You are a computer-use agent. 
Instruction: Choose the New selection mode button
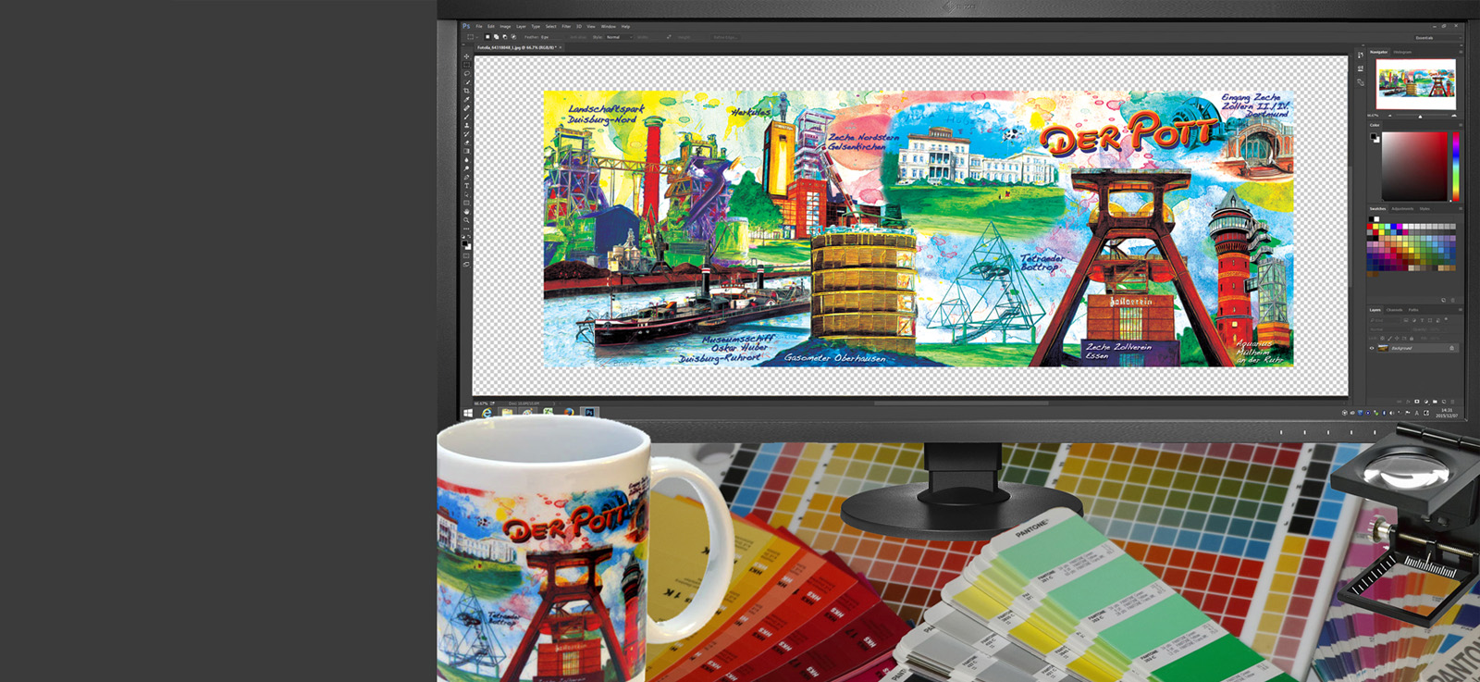click(487, 37)
